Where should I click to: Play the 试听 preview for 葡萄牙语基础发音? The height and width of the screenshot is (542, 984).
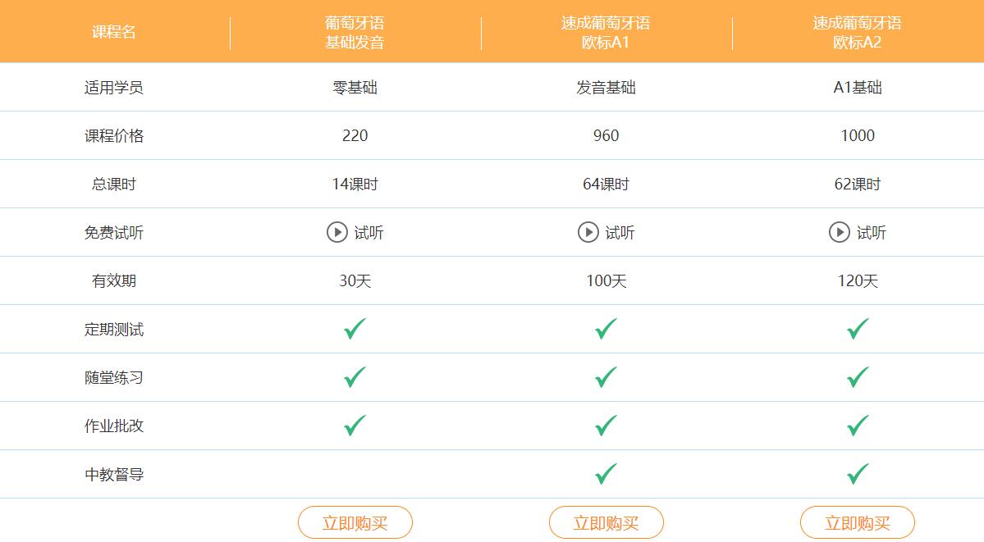click(x=339, y=232)
